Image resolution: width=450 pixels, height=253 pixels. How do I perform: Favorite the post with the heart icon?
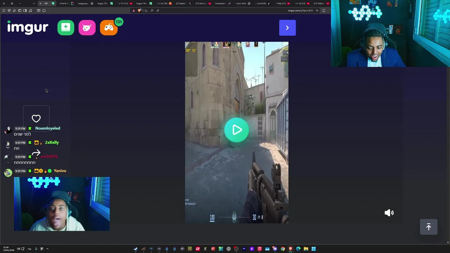click(x=36, y=118)
